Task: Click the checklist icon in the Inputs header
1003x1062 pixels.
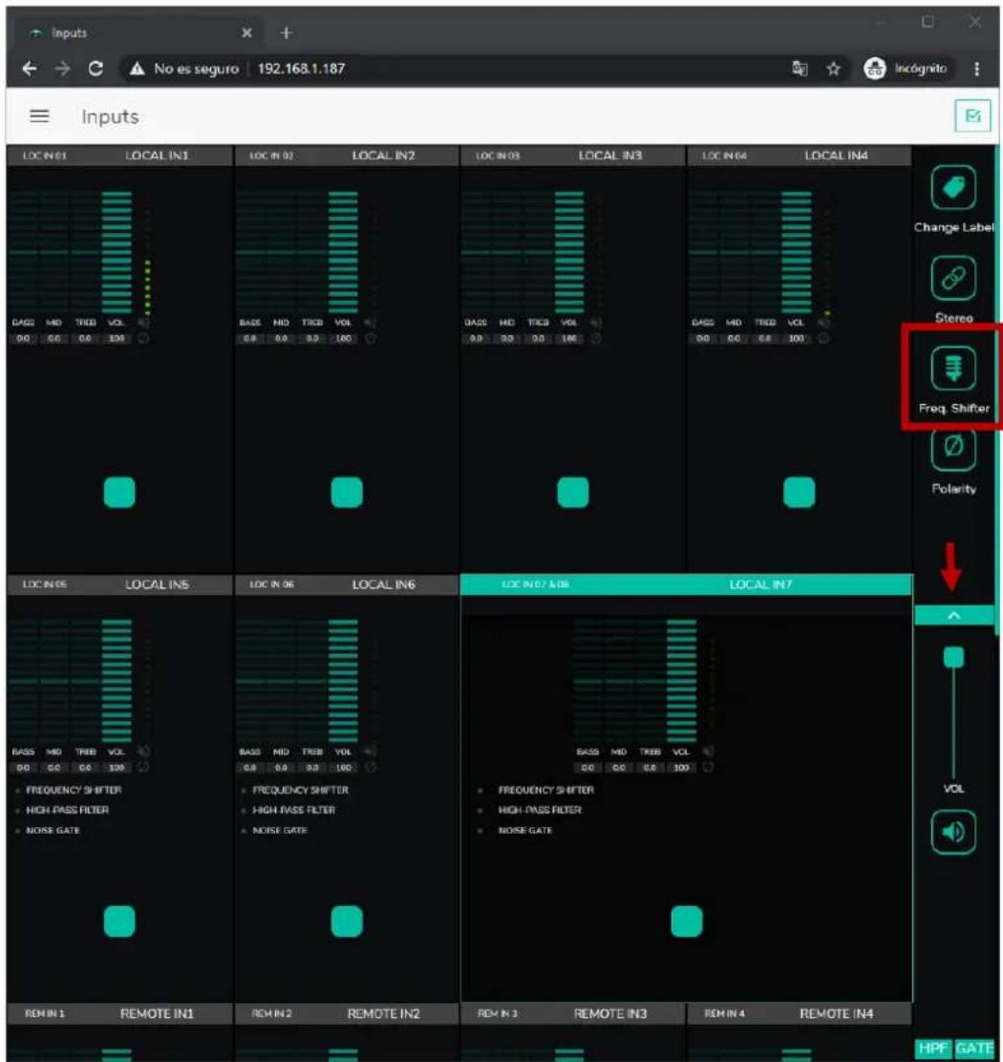Action: (972, 116)
